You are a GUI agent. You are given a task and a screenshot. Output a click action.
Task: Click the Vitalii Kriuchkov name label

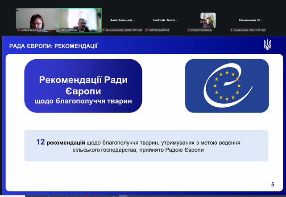[x=69, y=30]
